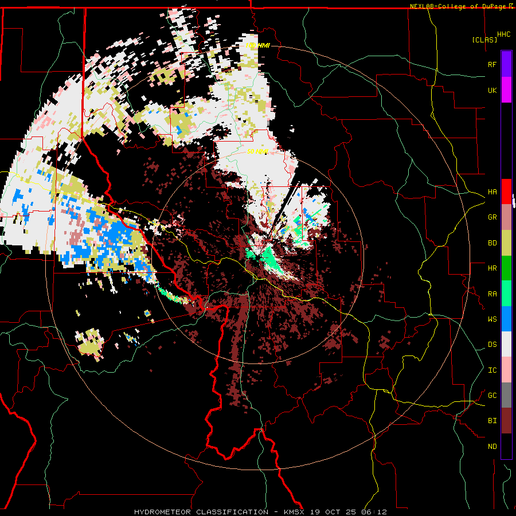Viewport: 516px width, 516px height.
Task: Click the RF legend label
Action: coord(492,64)
